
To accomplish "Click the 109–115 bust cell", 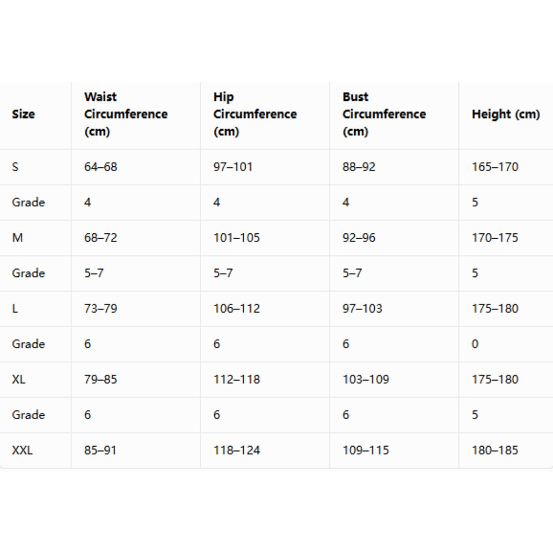I will (x=366, y=450).
